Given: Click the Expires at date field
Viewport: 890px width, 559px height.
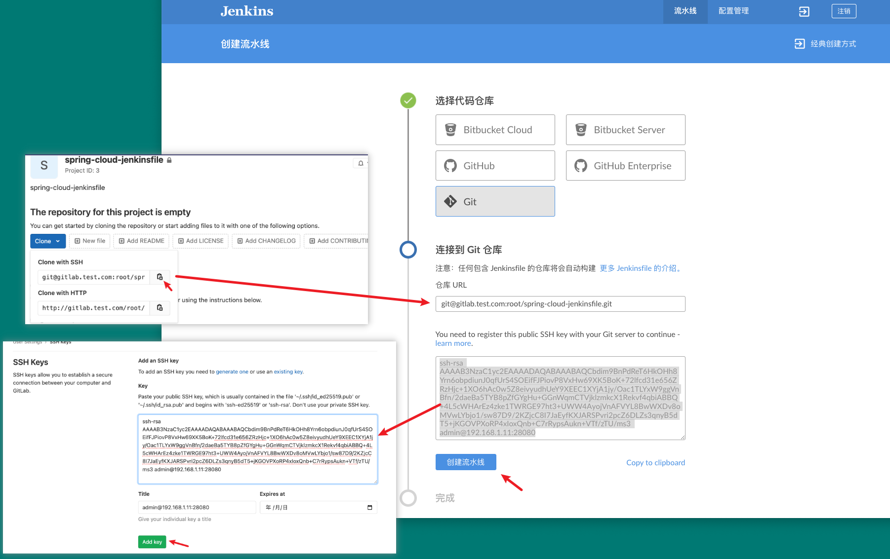Looking at the screenshot, I should point(319,508).
